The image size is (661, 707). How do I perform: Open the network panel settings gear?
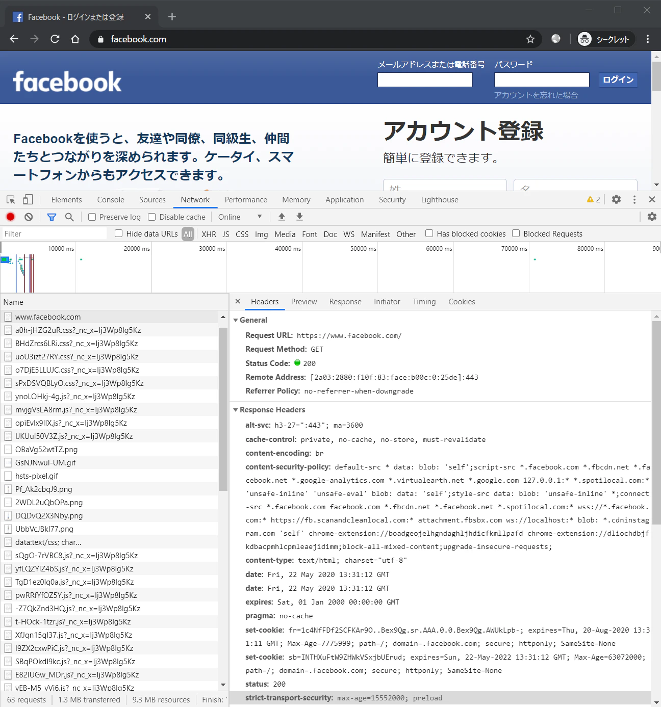652,217
